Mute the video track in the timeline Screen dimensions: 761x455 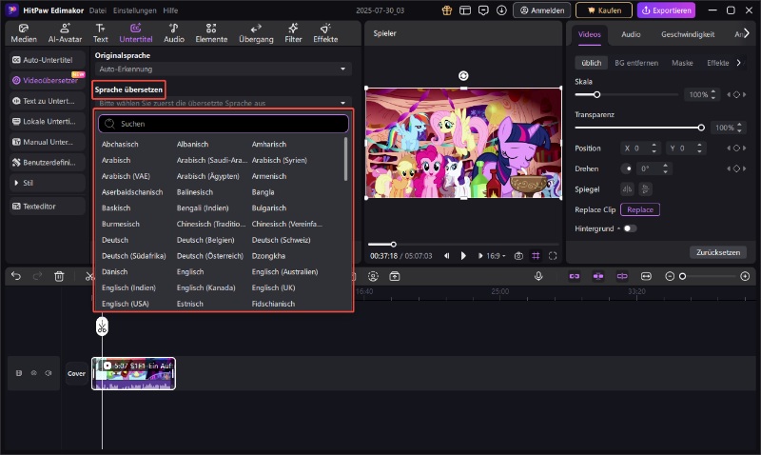[48, 373]
